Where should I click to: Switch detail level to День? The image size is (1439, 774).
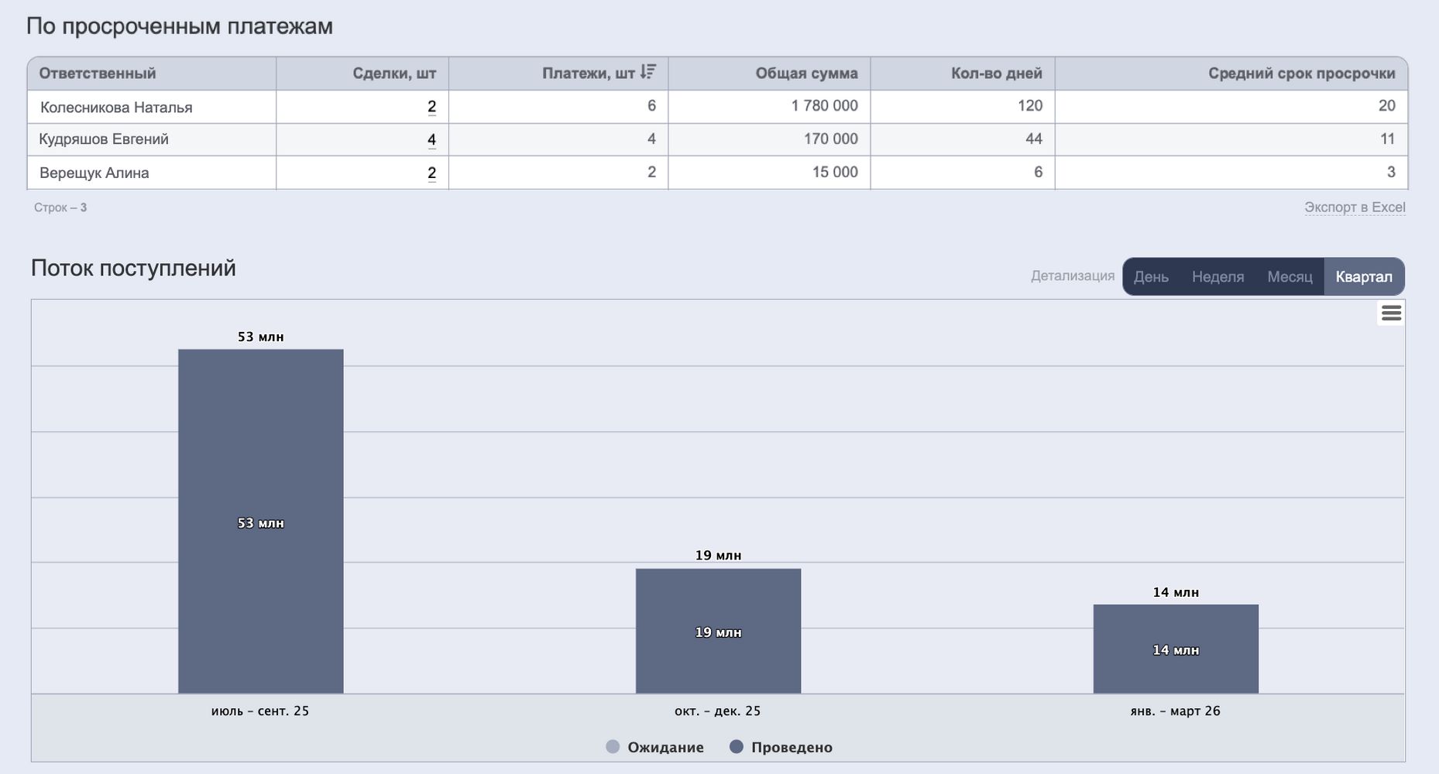point(1151,276)
